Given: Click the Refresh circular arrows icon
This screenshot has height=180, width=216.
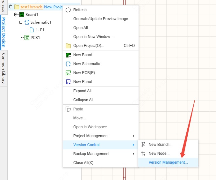Looking at the screenshot, I should [68, 10].
